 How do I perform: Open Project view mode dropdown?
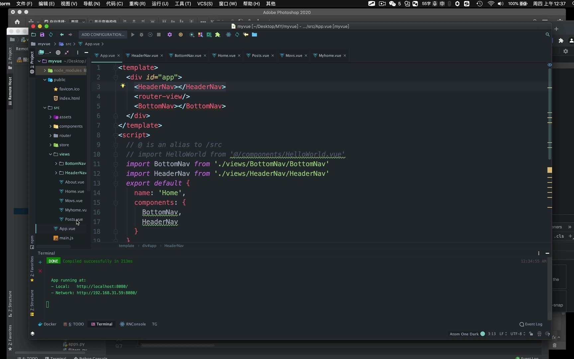click(45, 53)
